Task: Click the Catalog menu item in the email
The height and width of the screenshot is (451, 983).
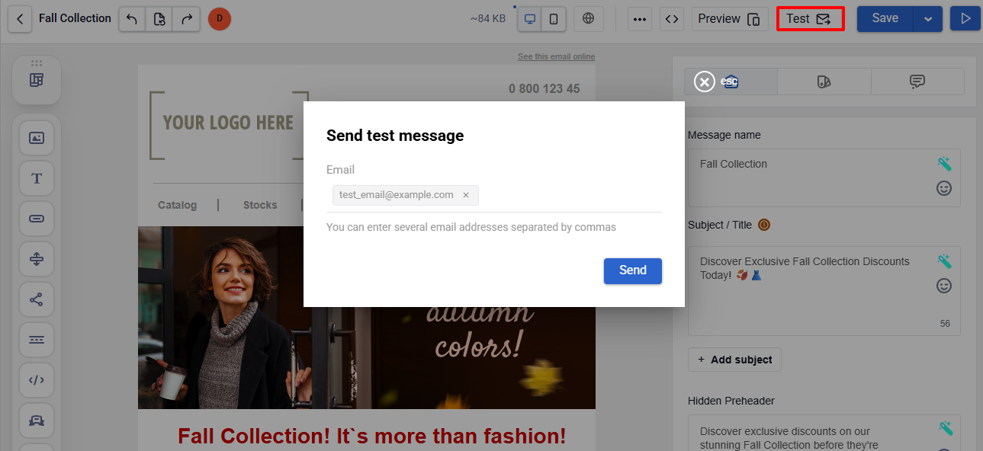Action: [177, 205]
